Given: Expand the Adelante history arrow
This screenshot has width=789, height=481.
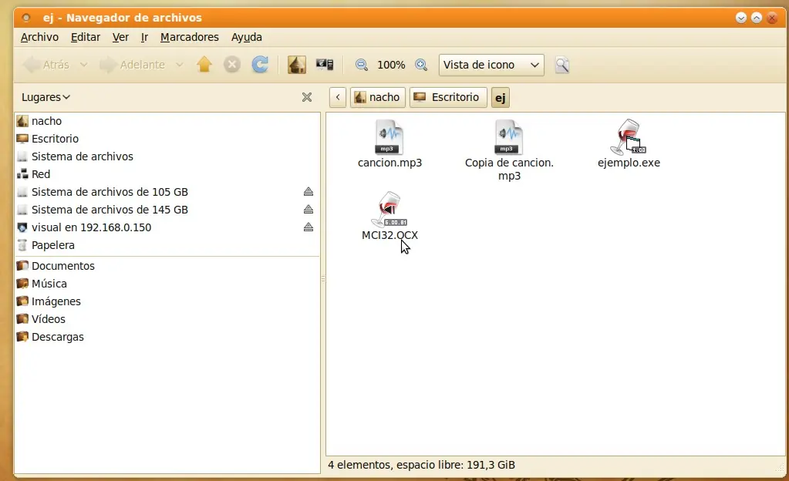Looking at the screenshot, I should [x=179, y=65].
